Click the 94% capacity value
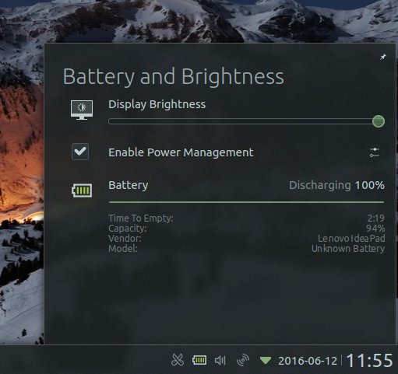 [375, 229]
